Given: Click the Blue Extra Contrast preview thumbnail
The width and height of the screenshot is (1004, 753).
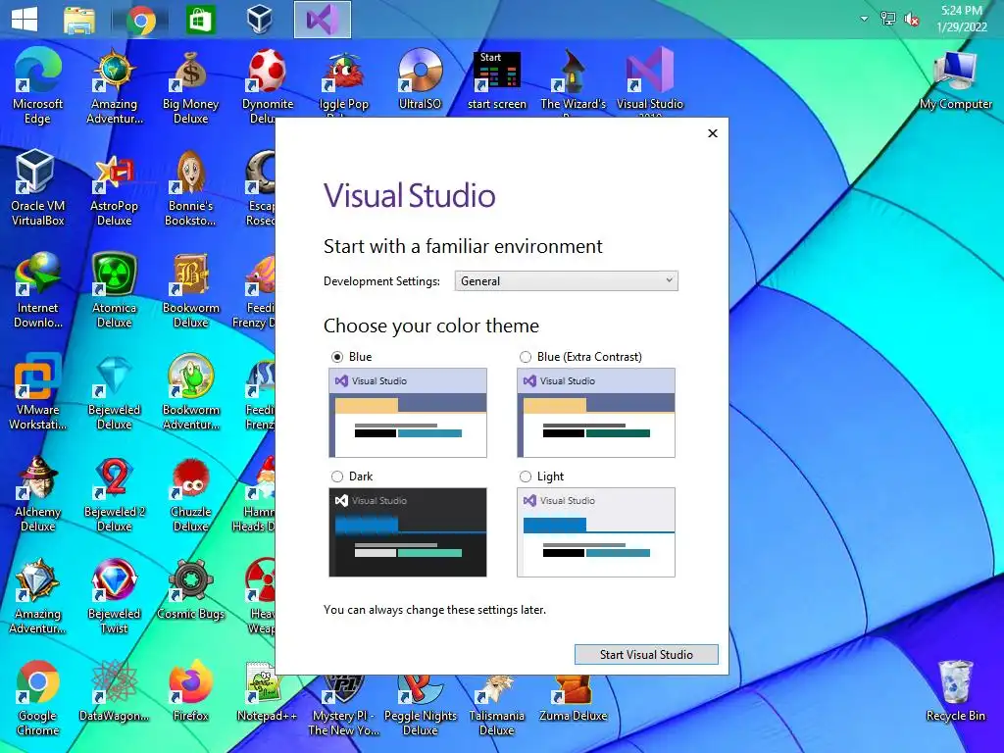Looking at the screenshot, I should pos(596,413).
